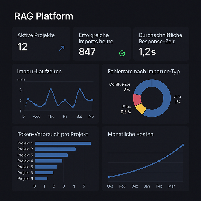The height and width of the screenshot is (201, 201).
Task: Select the Projekt 2 bar in Token-Verbrauch
Action: coord(55,149)
